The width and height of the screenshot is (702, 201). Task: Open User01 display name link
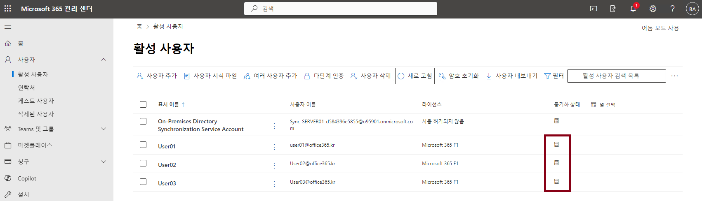coord(167,146)
